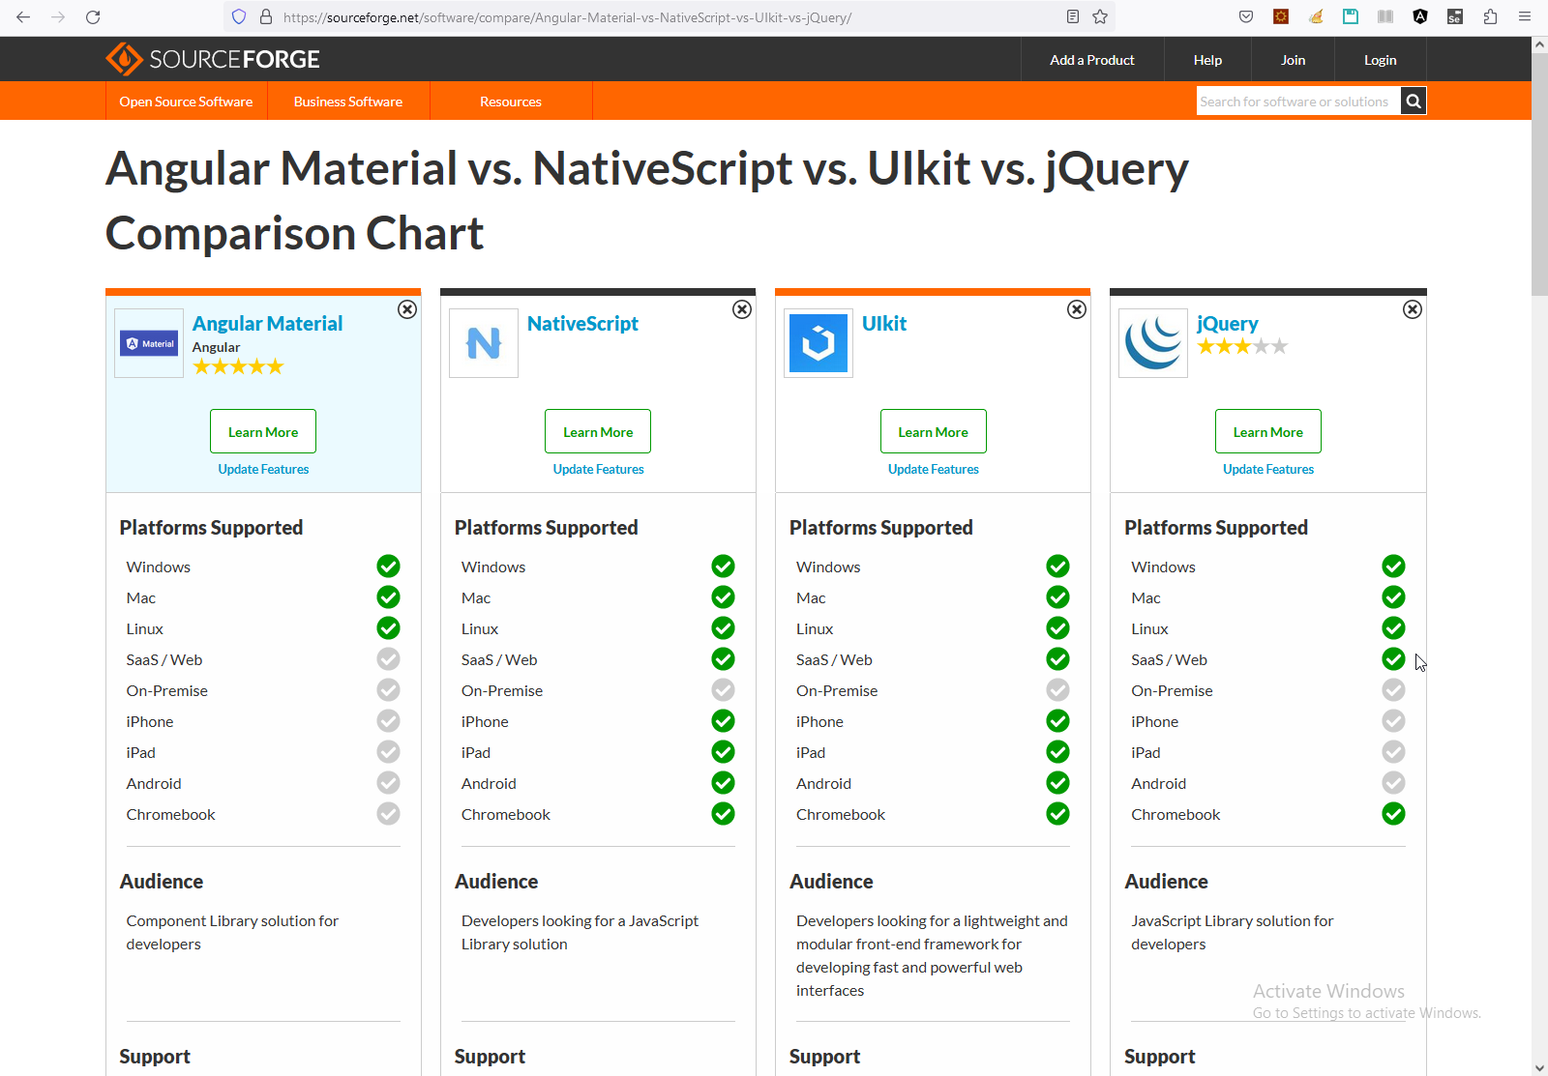Open the Open Source Software menu
1548x1076 pixels.
point(186,102)
